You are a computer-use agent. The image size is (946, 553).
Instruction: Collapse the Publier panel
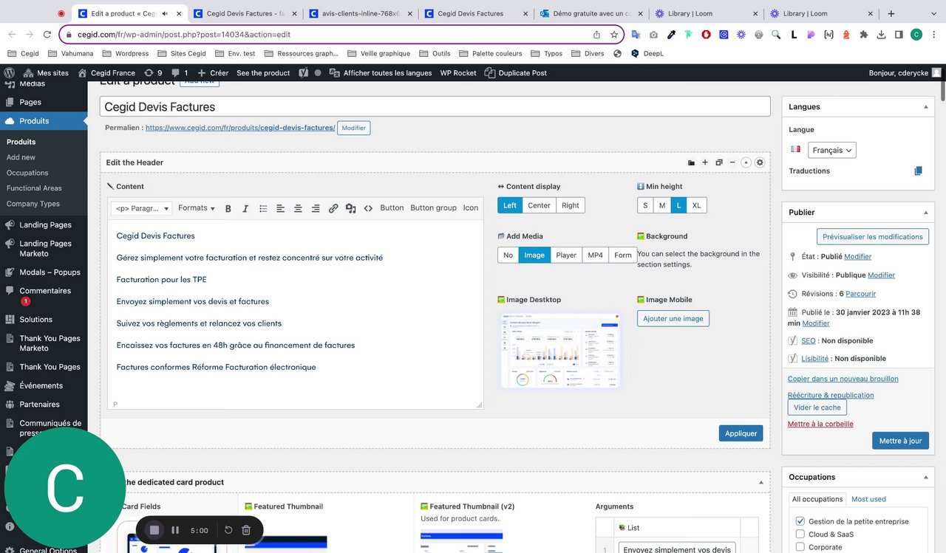click(926, 213)
